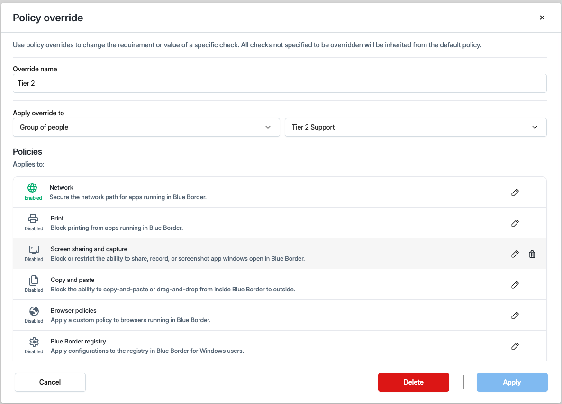Image resolution: width=562 pixels, height=404 pixels.
Task: Click the Policy override dialog title
Action: pyautogui.click(x=48, y=18)
